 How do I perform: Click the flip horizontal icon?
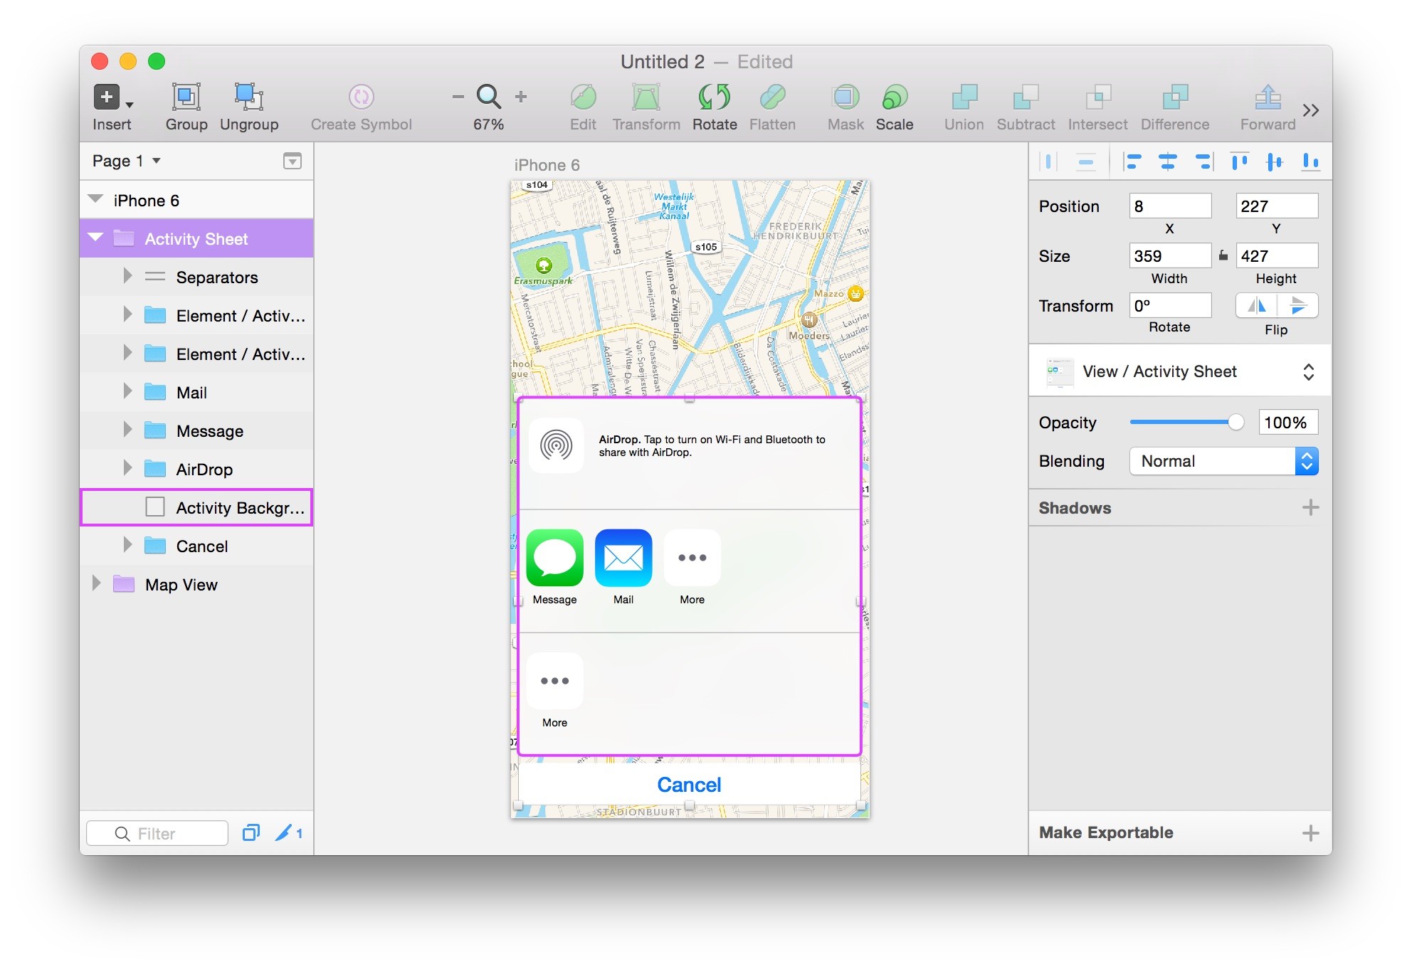tap(1257, 306)
